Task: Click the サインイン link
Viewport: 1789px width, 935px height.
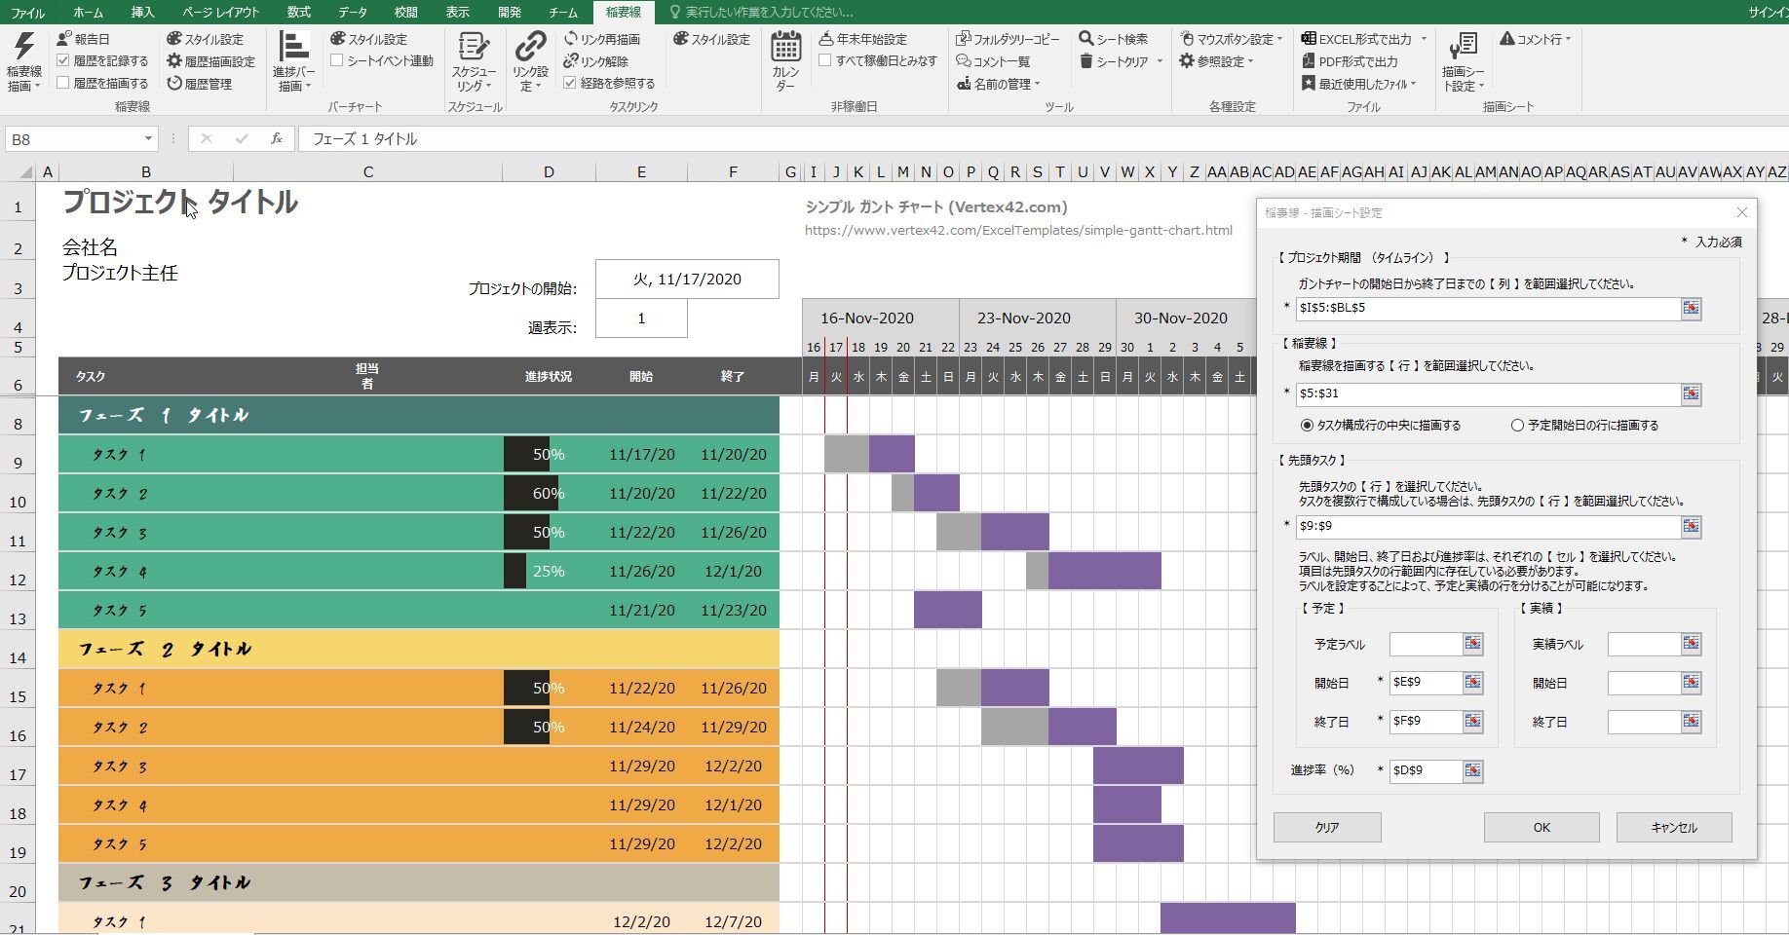Action: point(1768,13)
